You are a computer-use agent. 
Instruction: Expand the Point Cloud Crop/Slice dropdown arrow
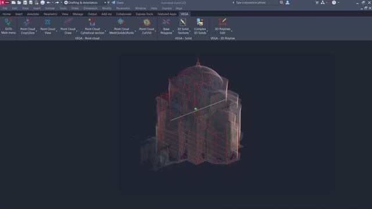[36, 31]
